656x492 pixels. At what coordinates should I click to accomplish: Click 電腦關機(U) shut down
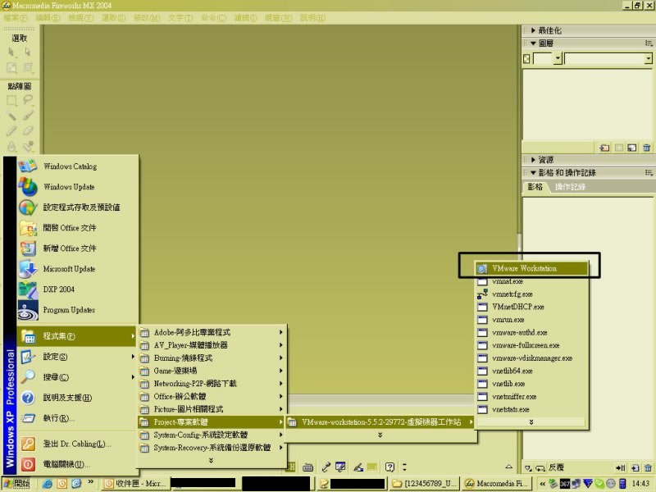(77, 464)
